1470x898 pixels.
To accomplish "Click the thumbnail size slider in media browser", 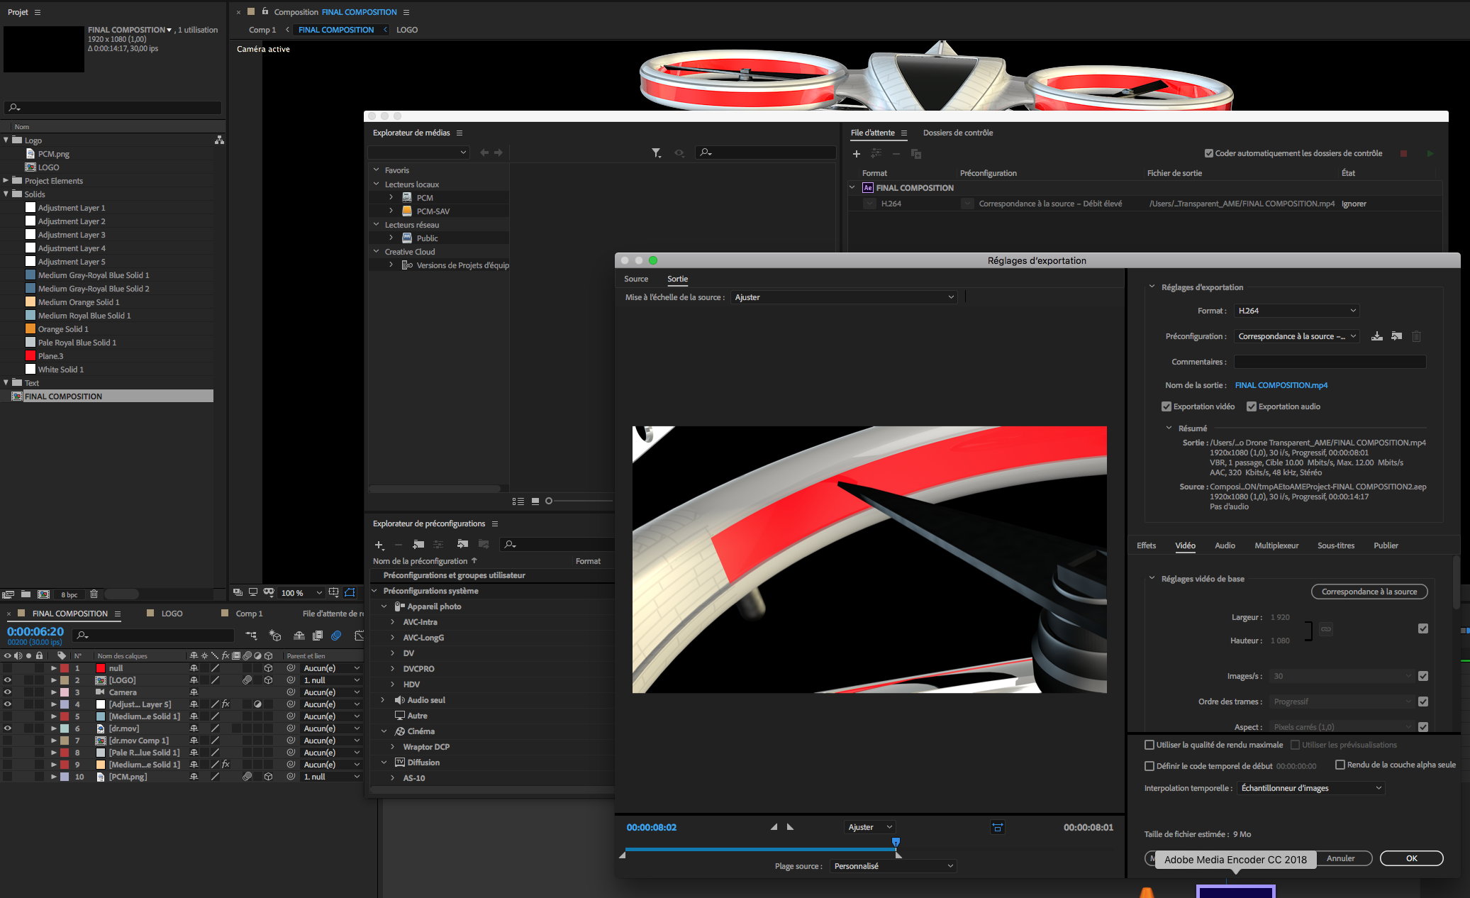I will click(548, 501).
